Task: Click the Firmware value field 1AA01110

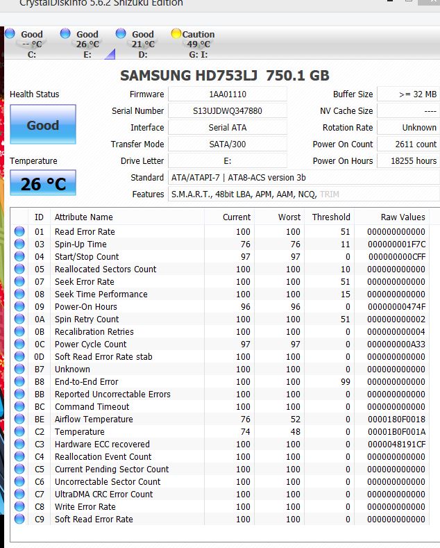Action: click(228, 94)
